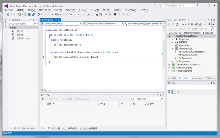Image resolution: width=220 pixels, height=138 pixels.
Task: Toggle the 0 エラー error filter
Action: point(54,99)
